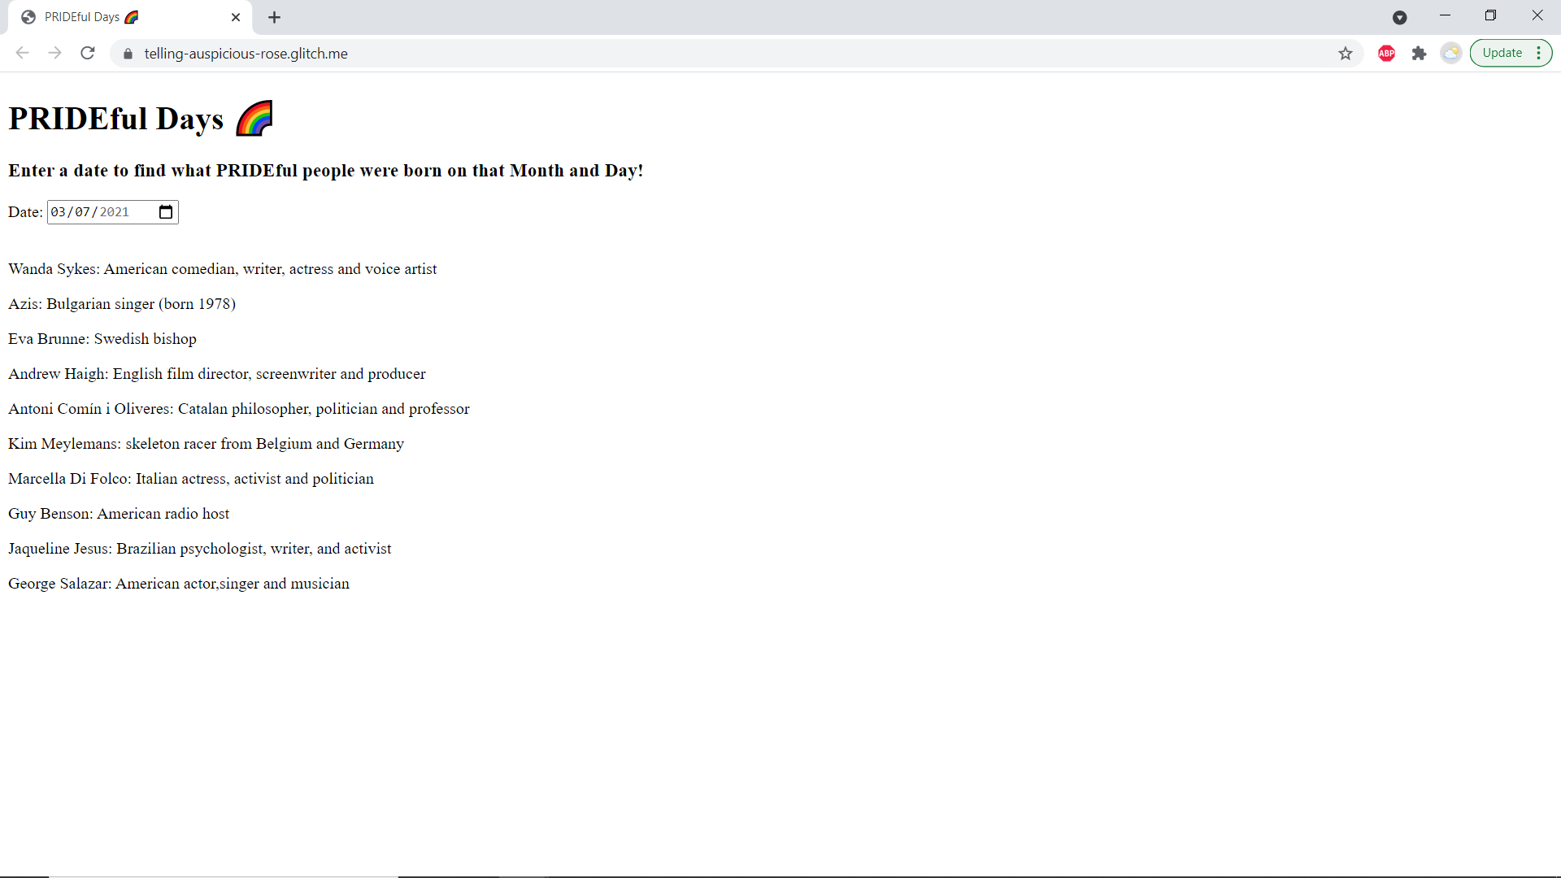Click the browser forward arrow

pos(54,53)
